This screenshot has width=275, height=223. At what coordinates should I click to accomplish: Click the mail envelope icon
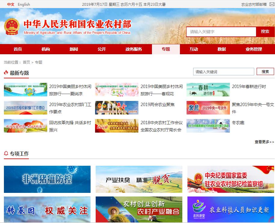[x=272, y=5]
